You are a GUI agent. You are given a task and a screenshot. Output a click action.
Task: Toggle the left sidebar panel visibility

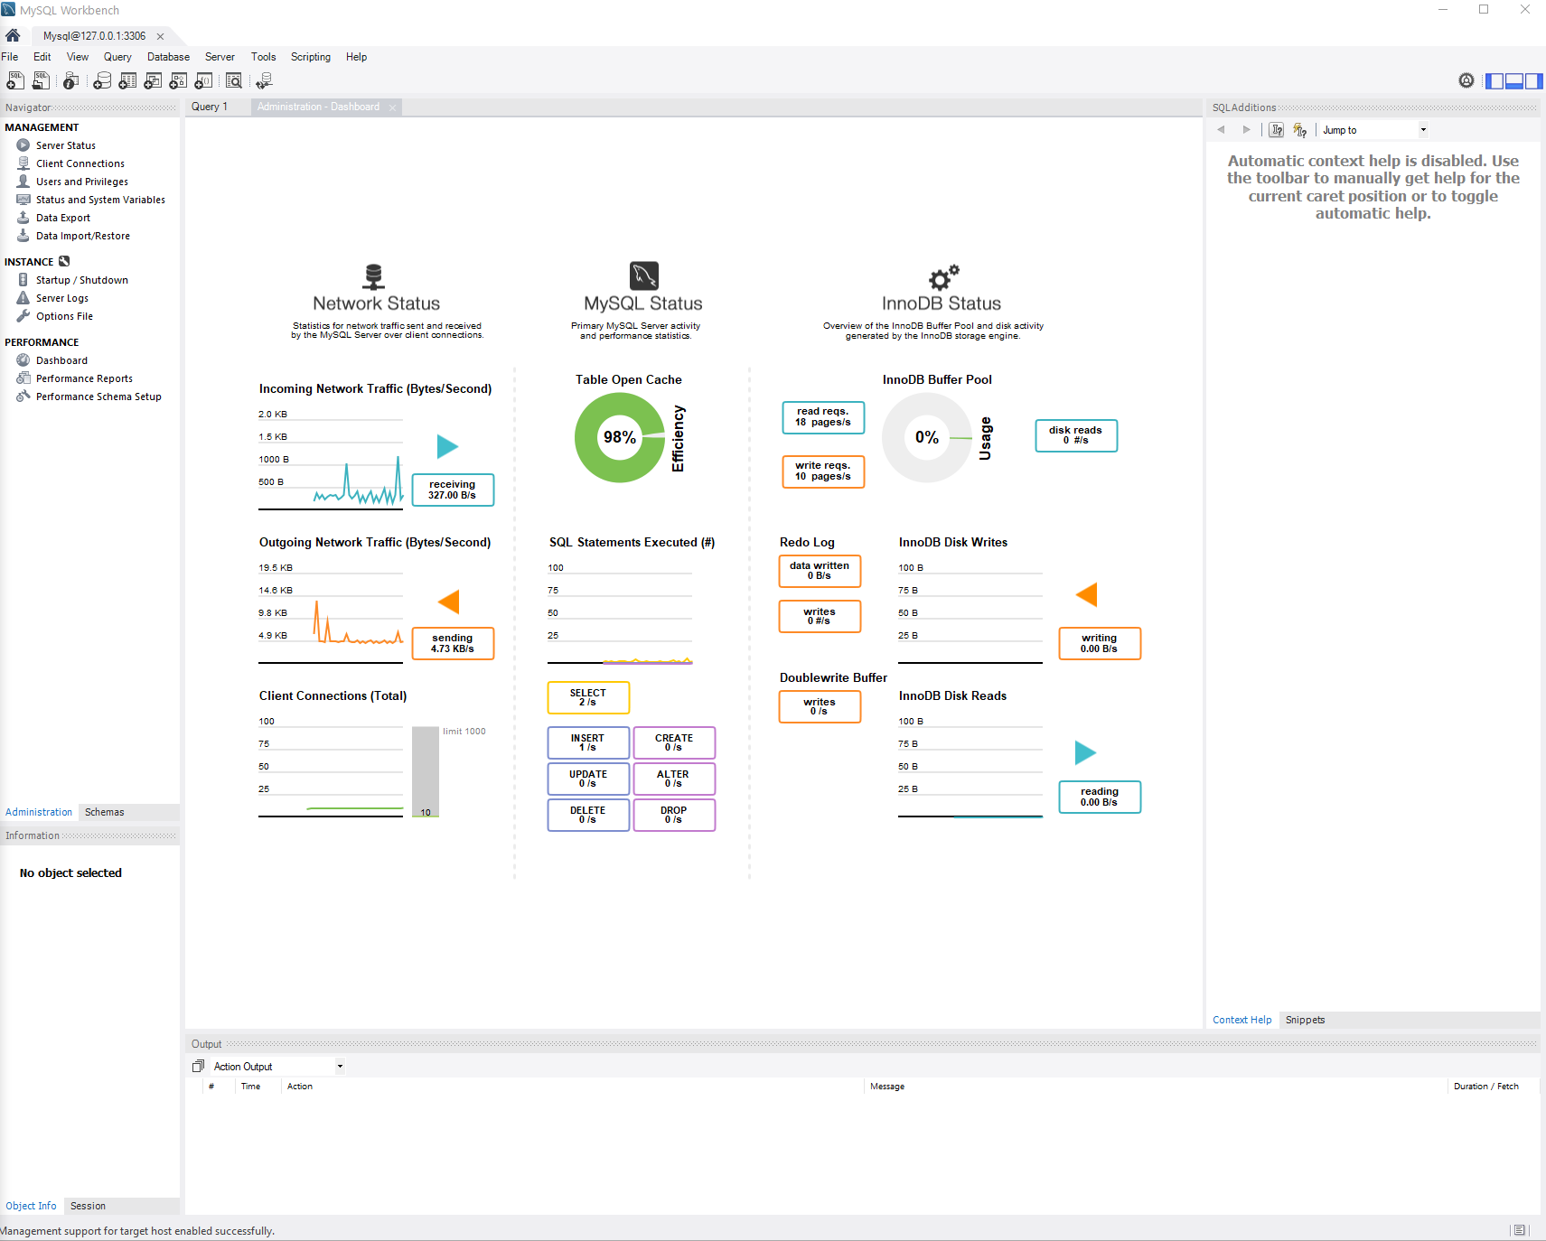pyautogui.click(x=1494, y=81)
